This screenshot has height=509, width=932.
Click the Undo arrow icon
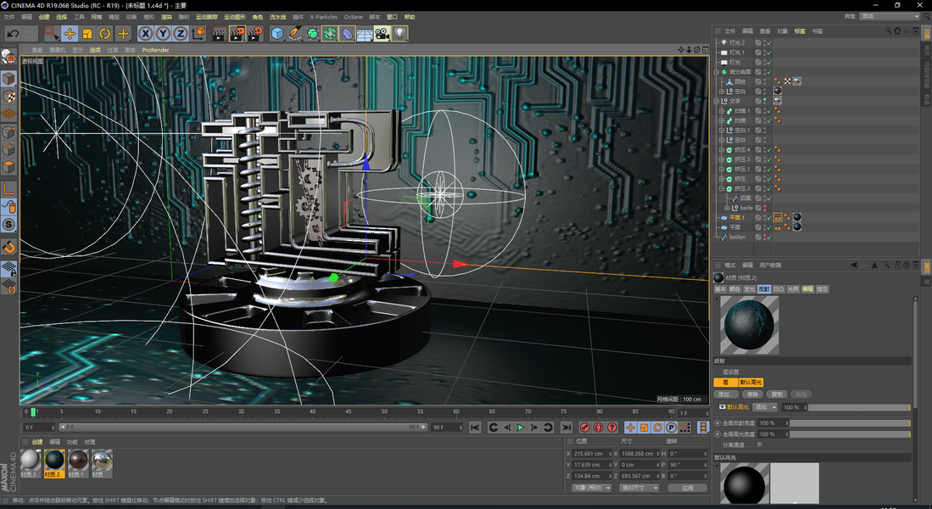point(13,34)
